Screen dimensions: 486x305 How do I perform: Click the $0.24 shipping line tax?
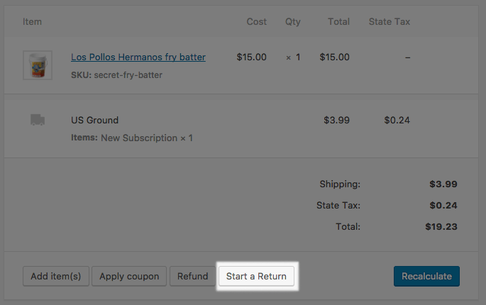[397, 120]
